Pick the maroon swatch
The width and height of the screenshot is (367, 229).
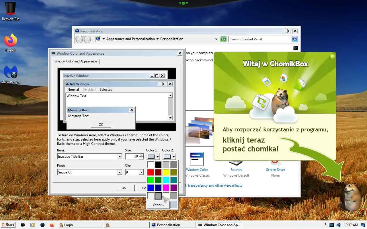click(x=158, y=172)
